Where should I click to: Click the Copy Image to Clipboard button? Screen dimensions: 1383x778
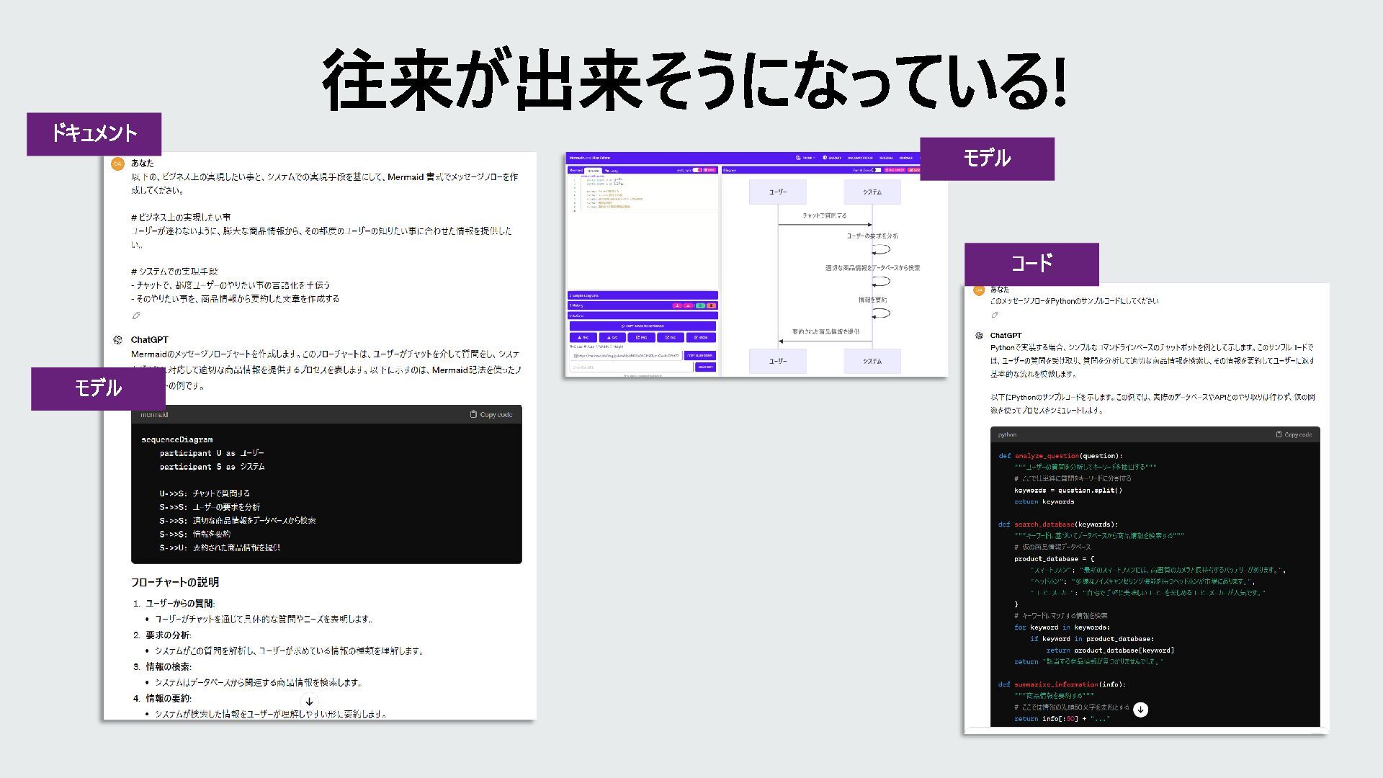click(x=642, y=326)
